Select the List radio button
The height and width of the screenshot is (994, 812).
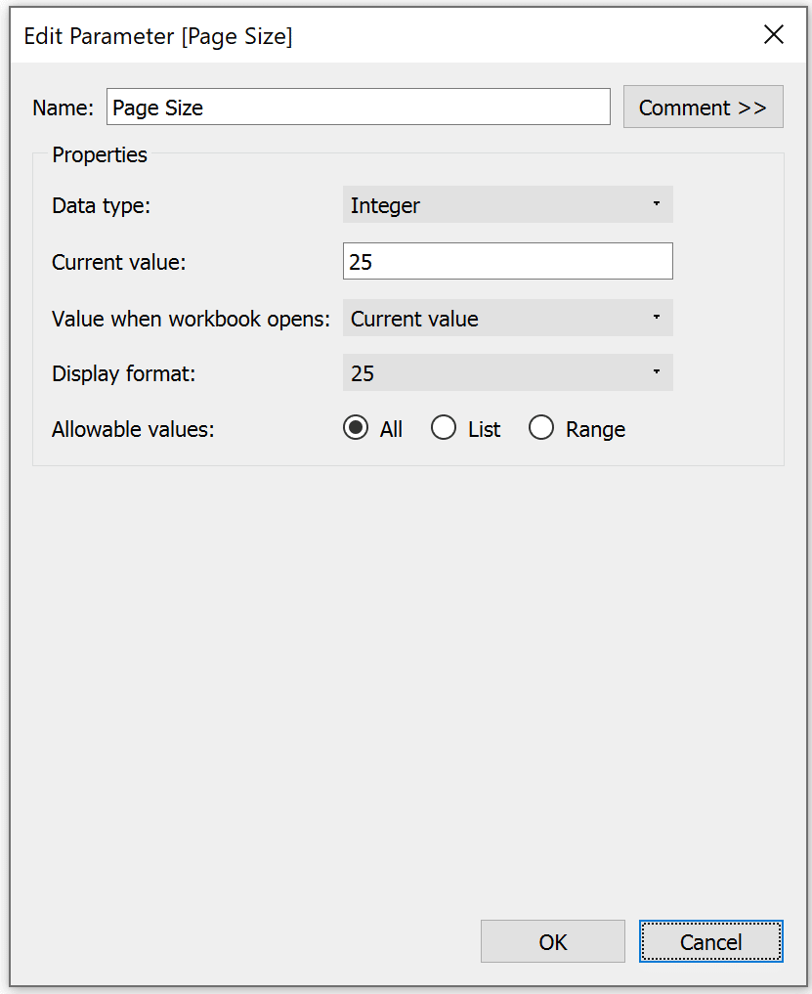[443, 428]
